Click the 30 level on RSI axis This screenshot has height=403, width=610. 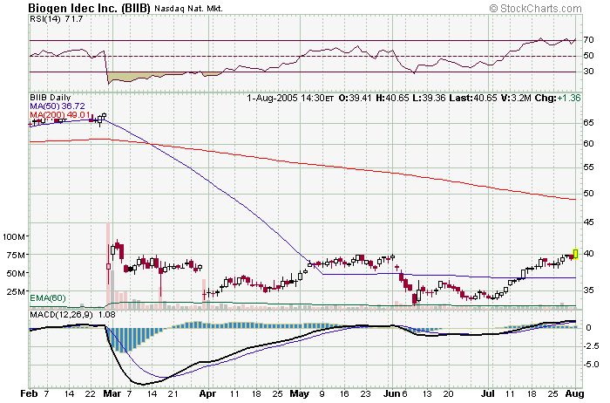(588, 71)
